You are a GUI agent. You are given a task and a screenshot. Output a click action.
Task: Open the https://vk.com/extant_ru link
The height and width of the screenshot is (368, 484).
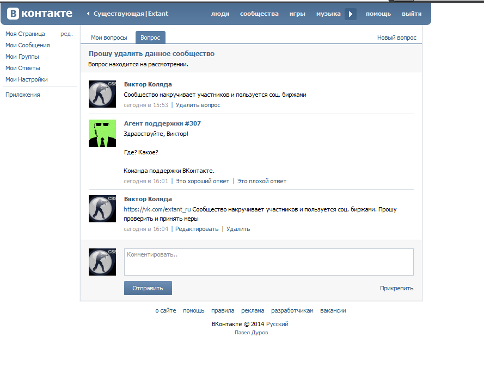(x=157, y=210)
